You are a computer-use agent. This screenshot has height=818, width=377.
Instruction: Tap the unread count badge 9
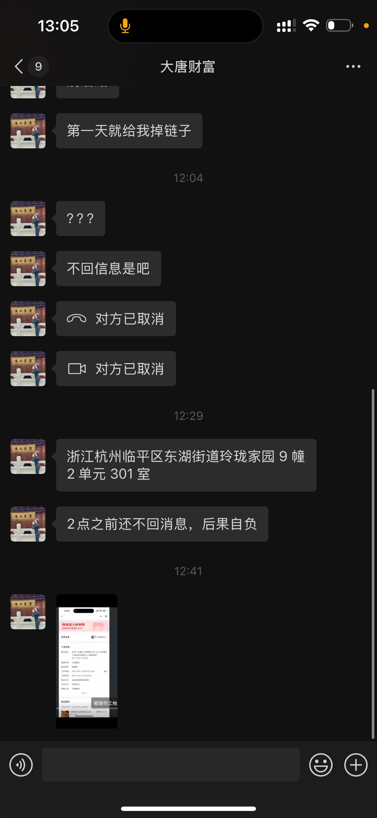(38, 66)
